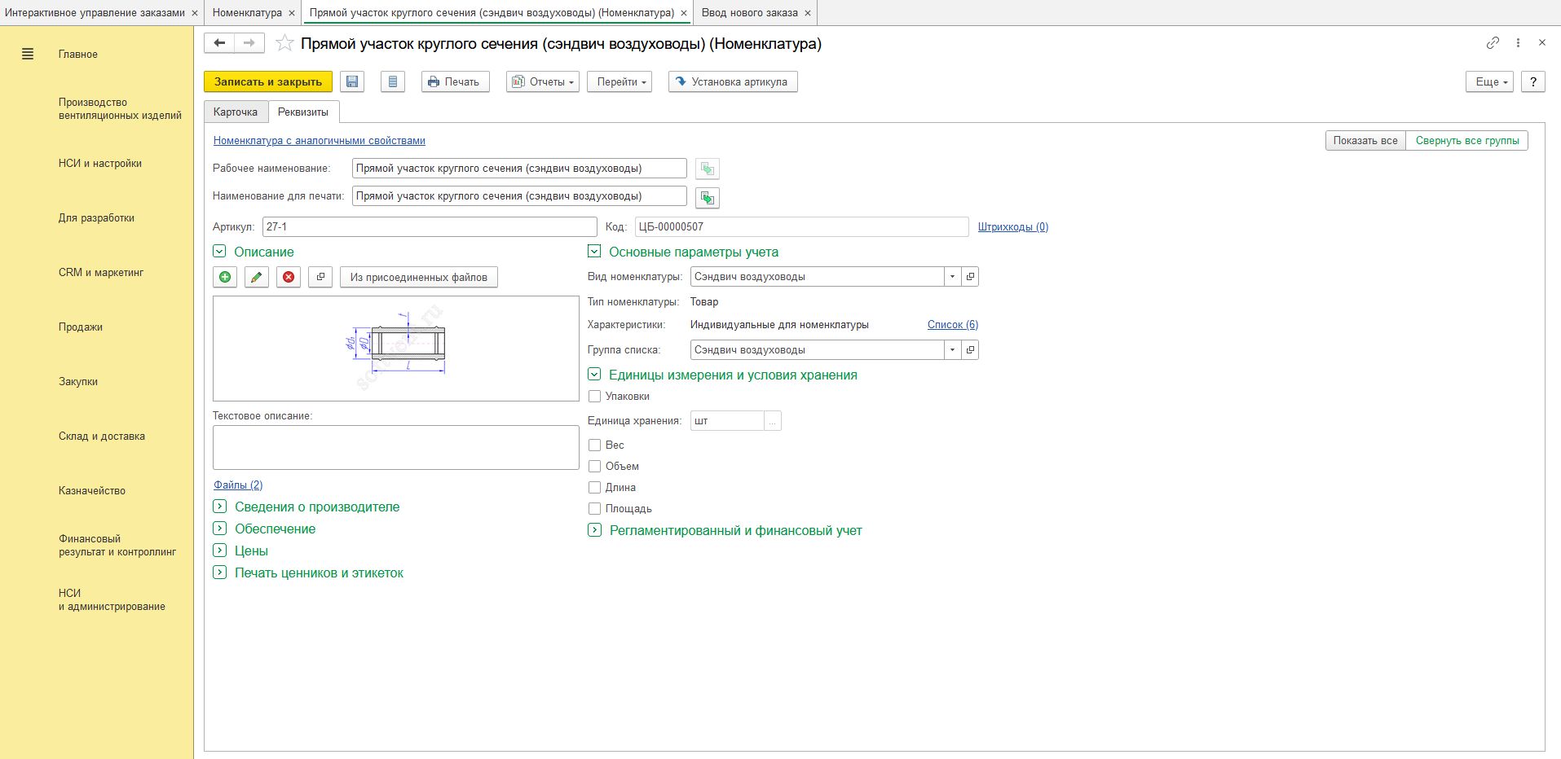Open the Штрихкоды (0) link
1561x759 pixels.
point(1012,227)
